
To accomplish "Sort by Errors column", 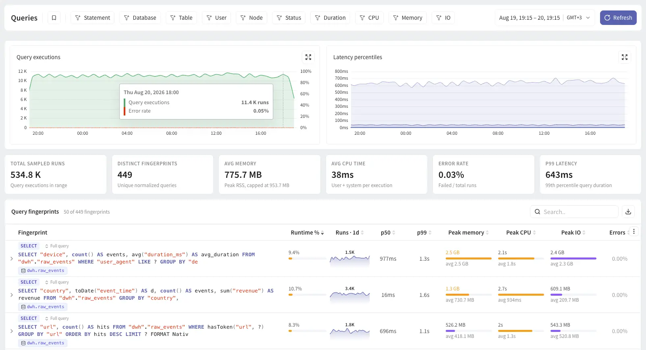I will 619,233.
